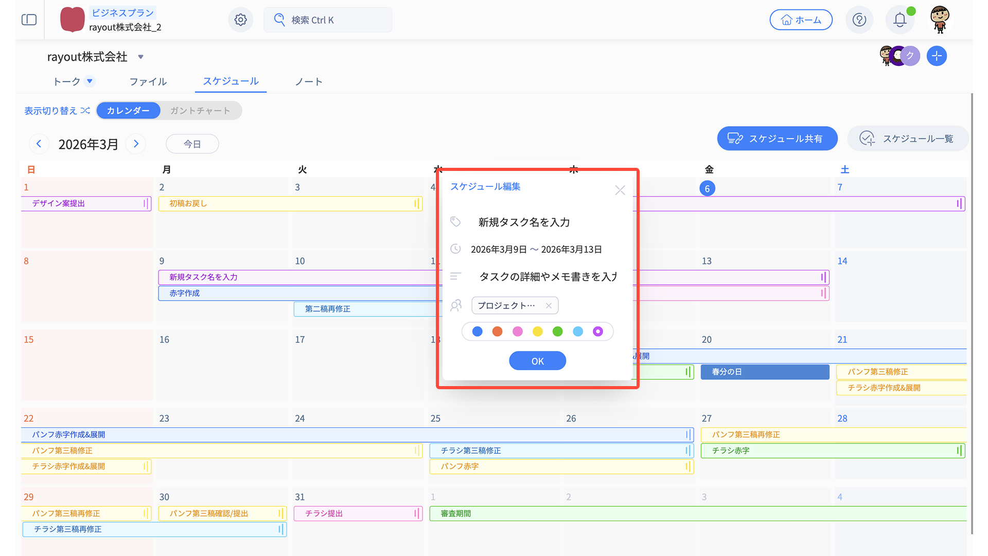Close the スケジュール編集 dialog

[x=620, y=190]
